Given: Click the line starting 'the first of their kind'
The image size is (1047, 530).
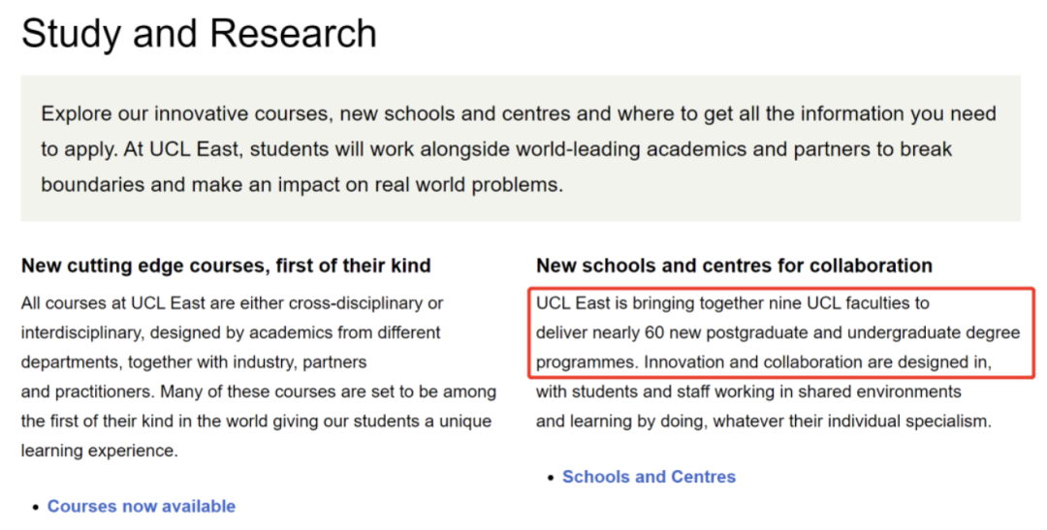Looking at the screenshot, I should (x=256, y=421).
